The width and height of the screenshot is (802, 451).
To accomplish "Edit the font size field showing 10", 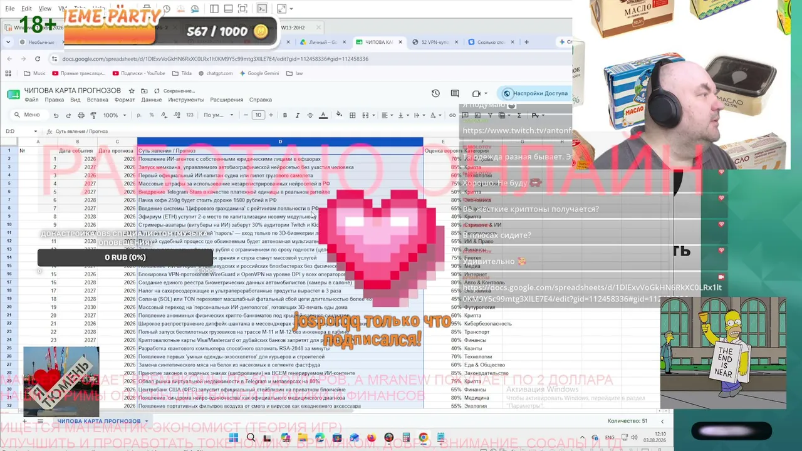I will click(x=258, y=115).
